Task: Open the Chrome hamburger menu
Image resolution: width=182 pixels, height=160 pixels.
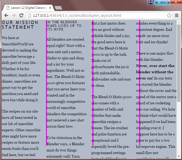Action: 177,16
